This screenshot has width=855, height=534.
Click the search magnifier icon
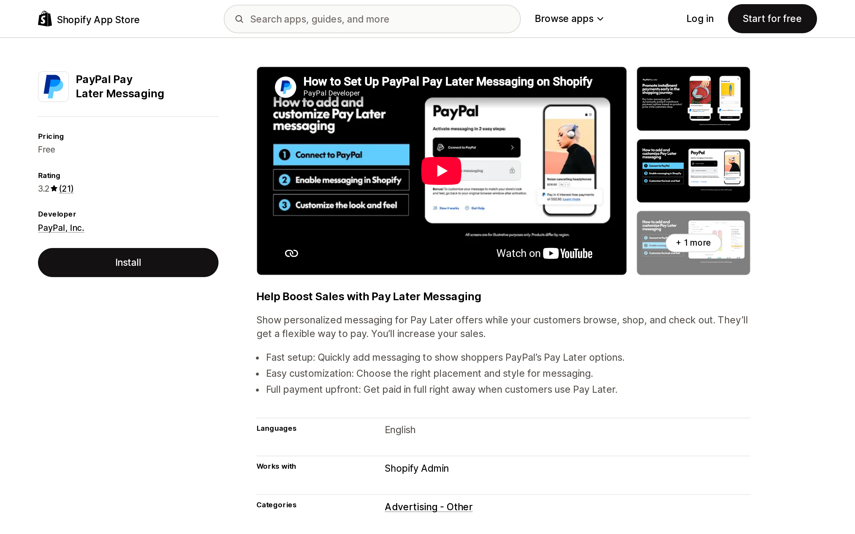click(x=239, y=19)
